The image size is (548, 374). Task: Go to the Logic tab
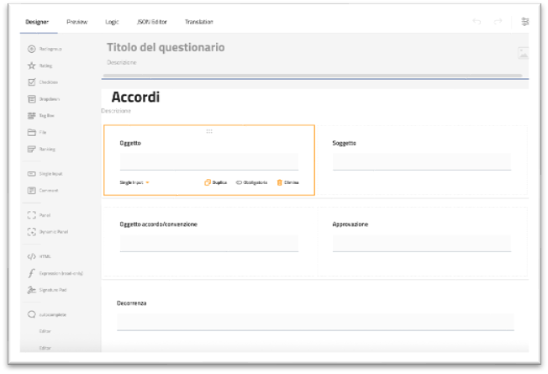pos(112,21)
